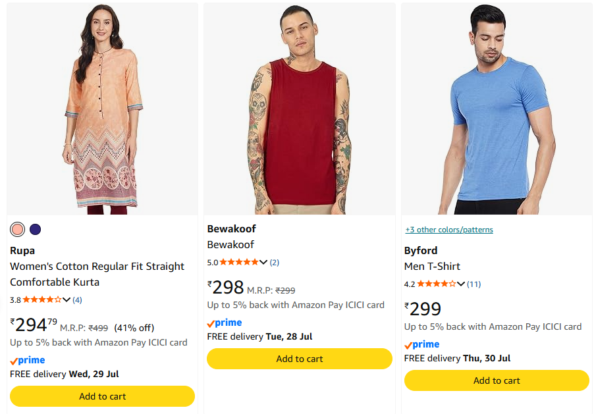The width and height of the screenshot is (594, 414).
Task: Open Women's Cotton Regular Fit Straight Kurta title
Action: 97,274
